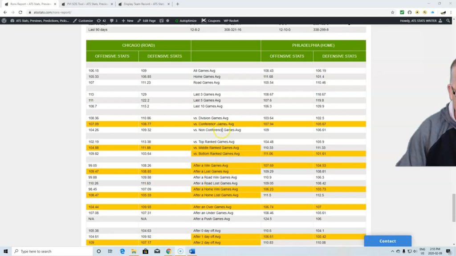
Task: Open the WordPress logo menu
Action: point(4,20)
